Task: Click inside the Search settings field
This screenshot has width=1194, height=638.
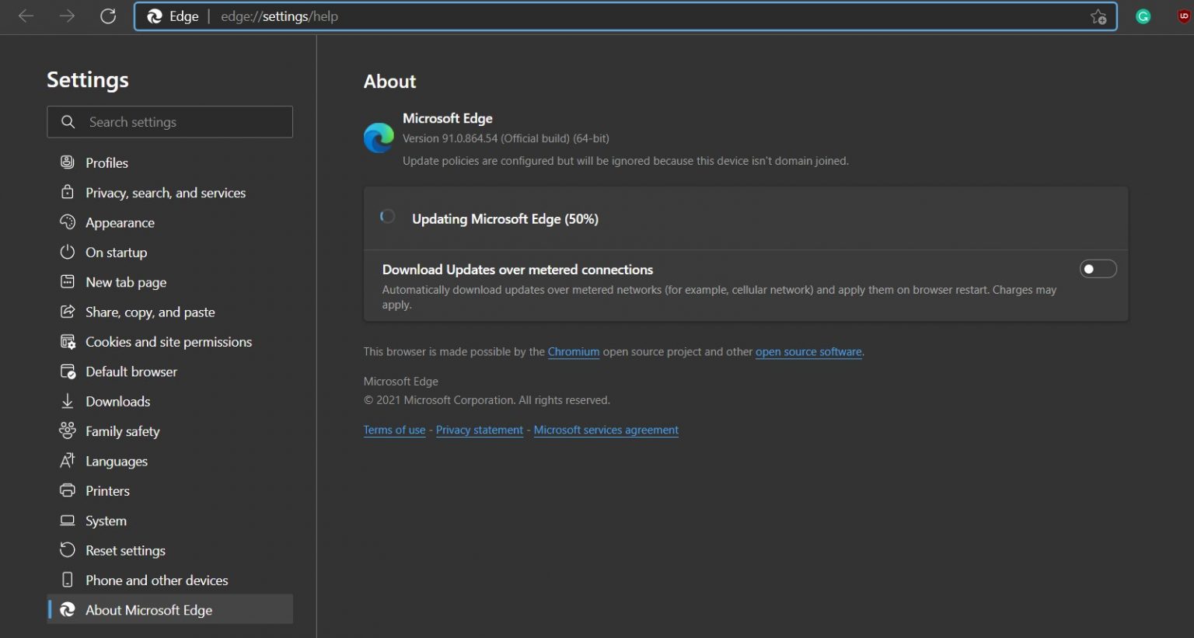Action: coord(187,122)
